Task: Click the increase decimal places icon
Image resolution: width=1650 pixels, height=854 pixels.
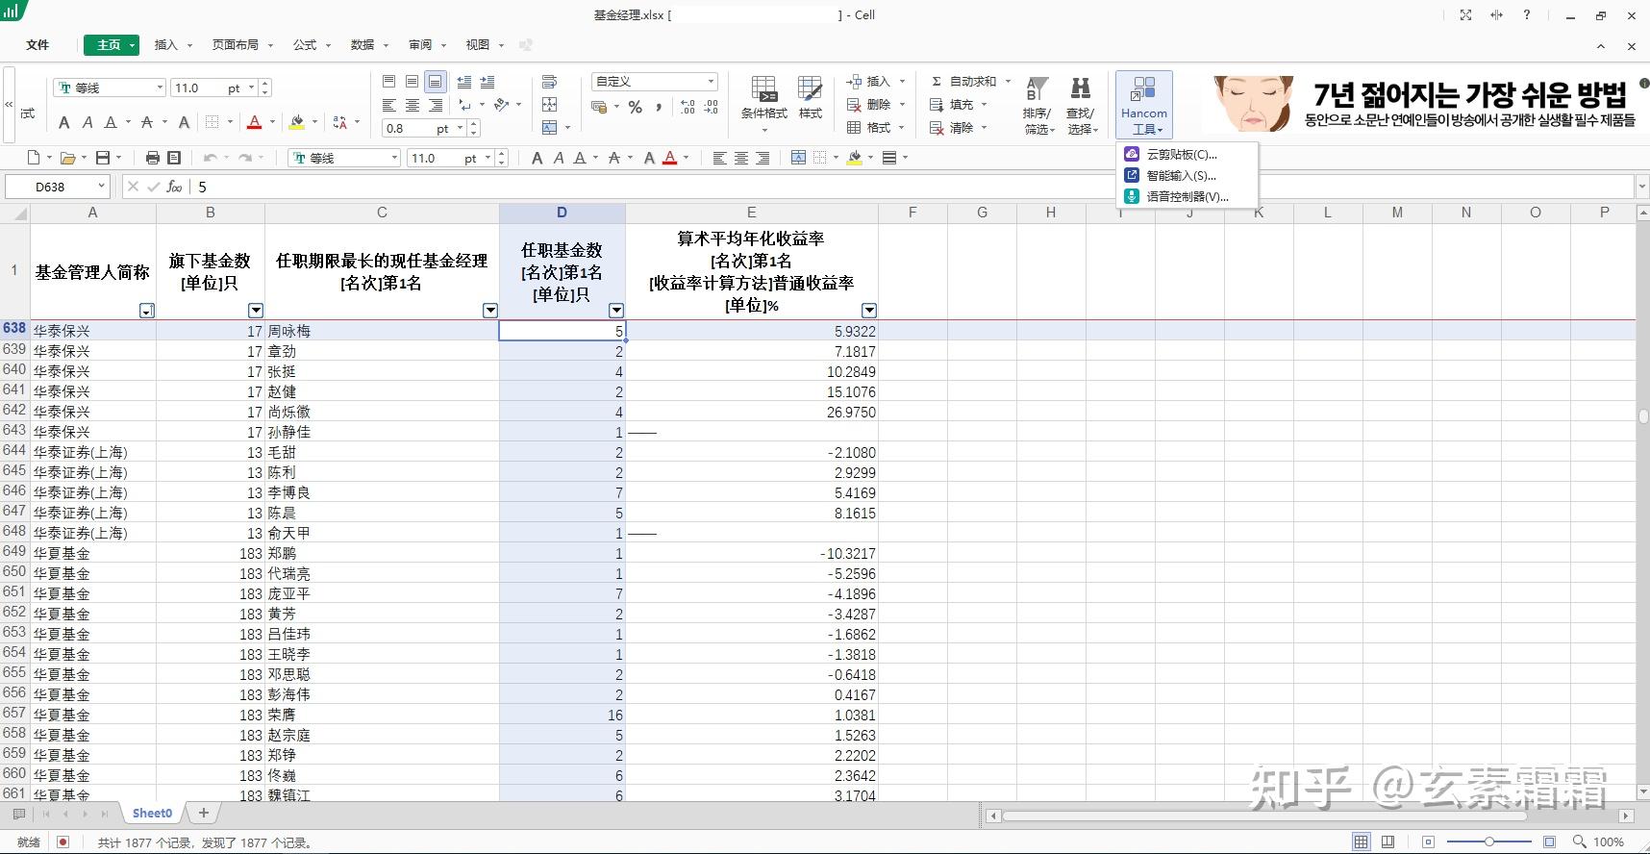Action: 687,107
